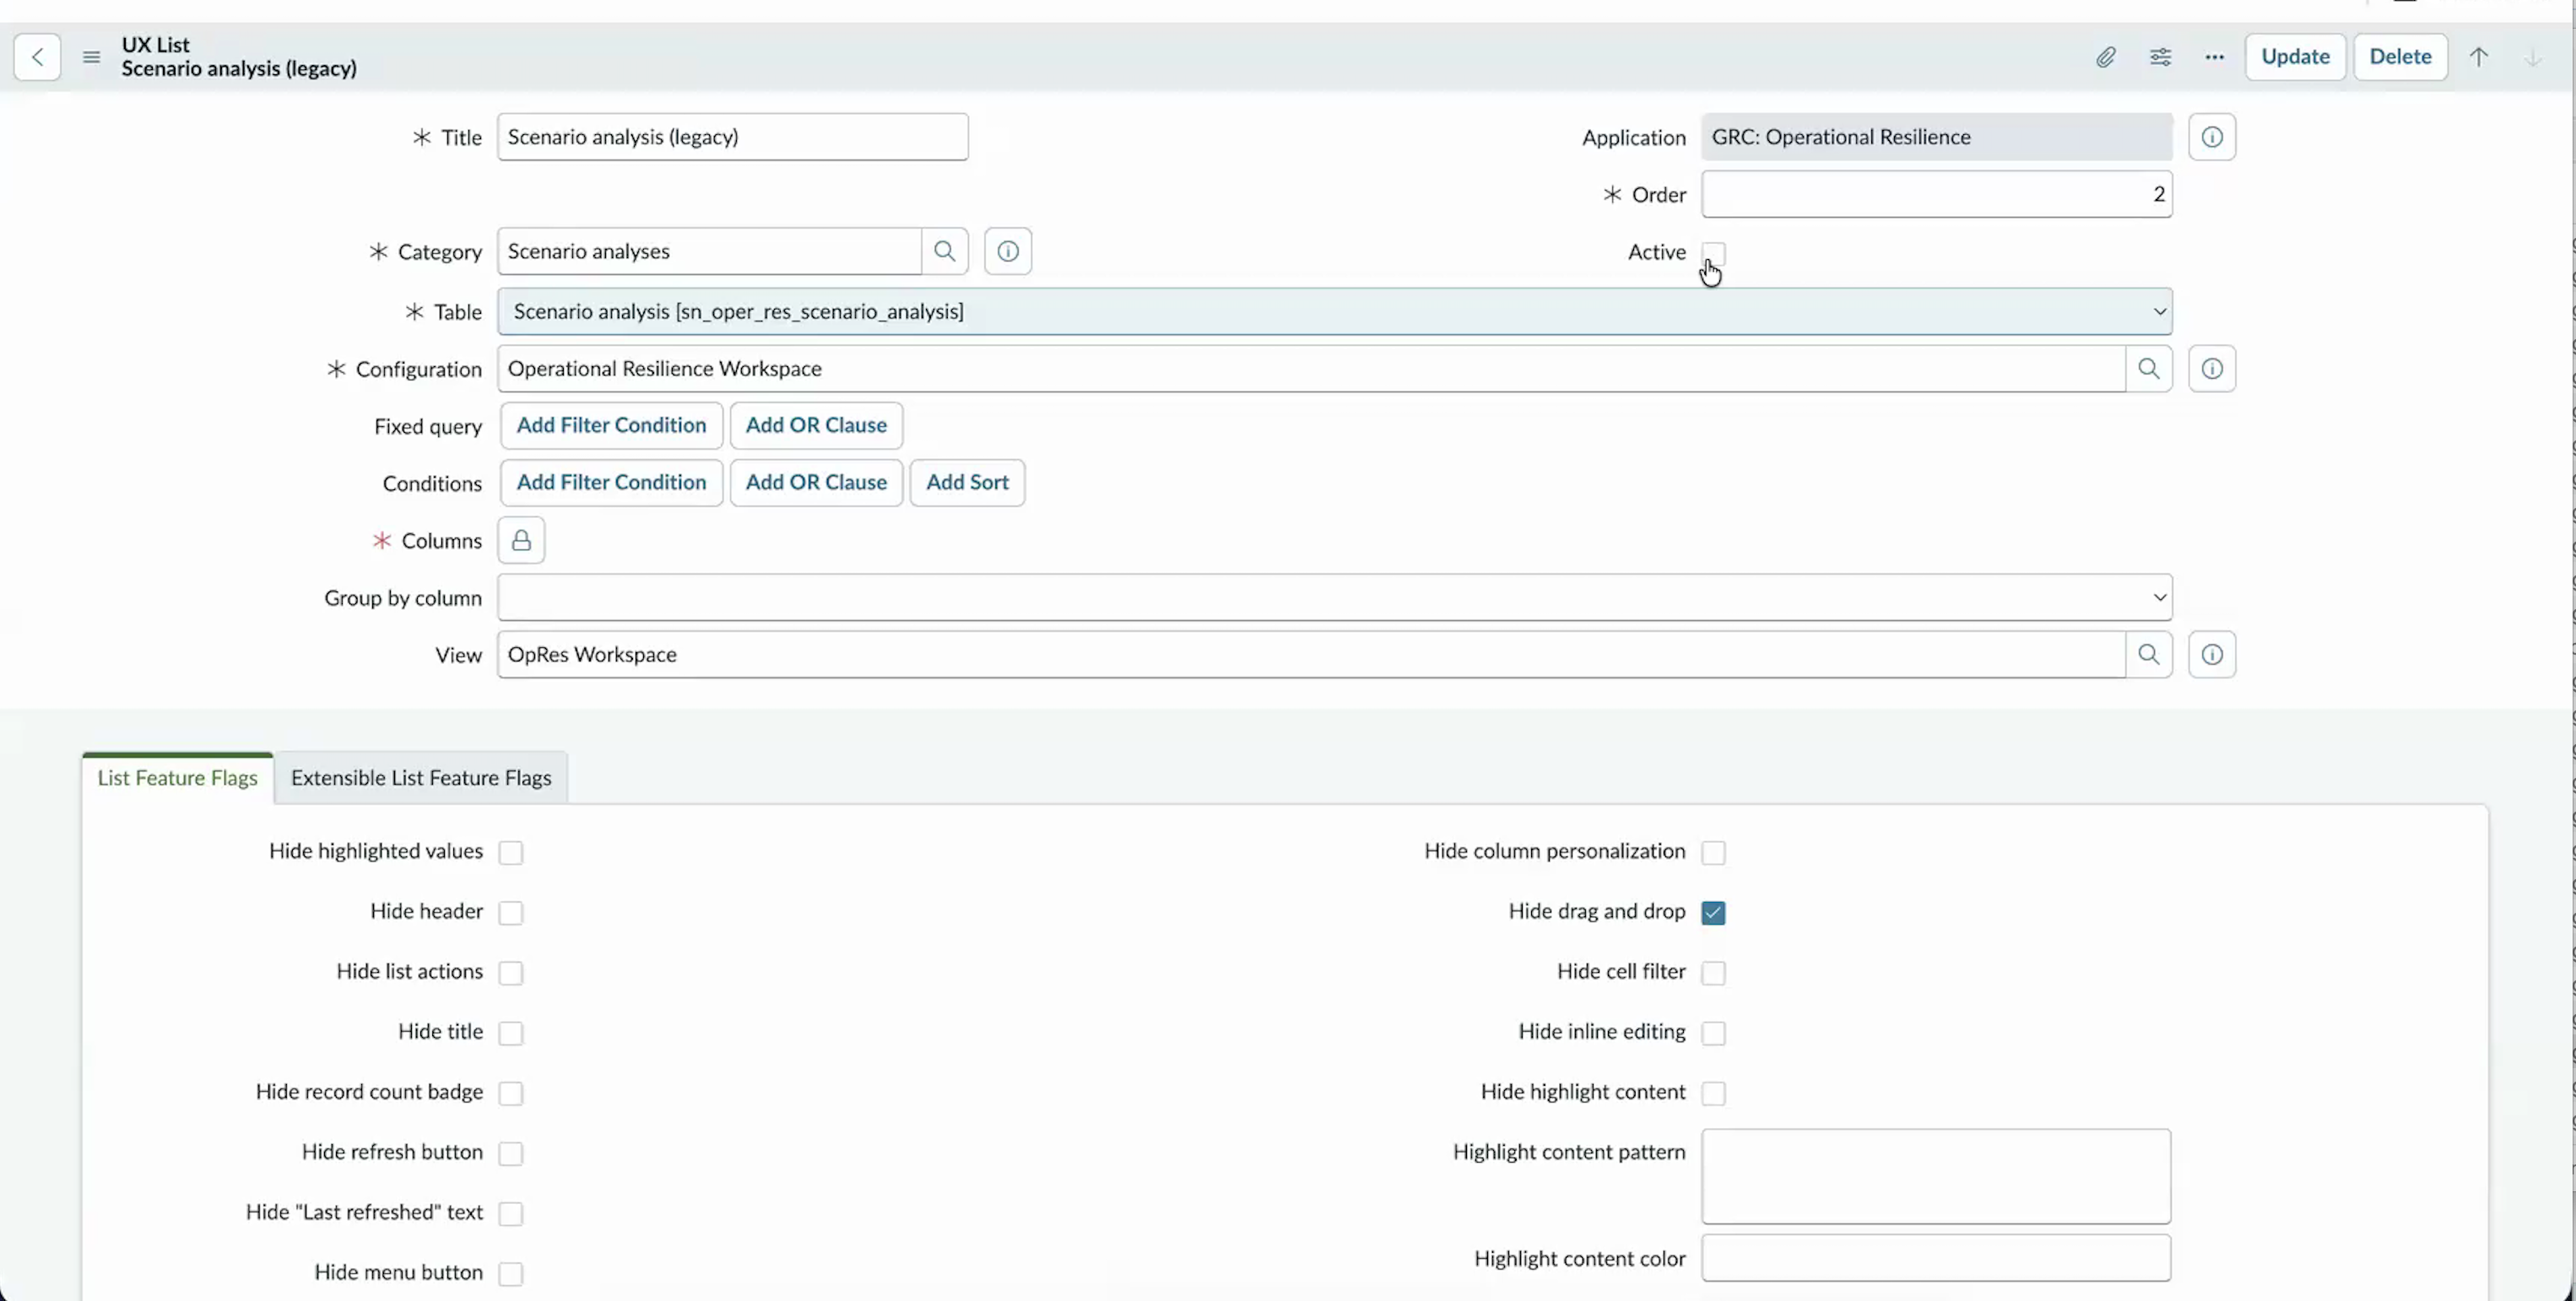Click the Highlight content color field
This screenshot has height=1301, width=2576.
coord(1937,1259)
